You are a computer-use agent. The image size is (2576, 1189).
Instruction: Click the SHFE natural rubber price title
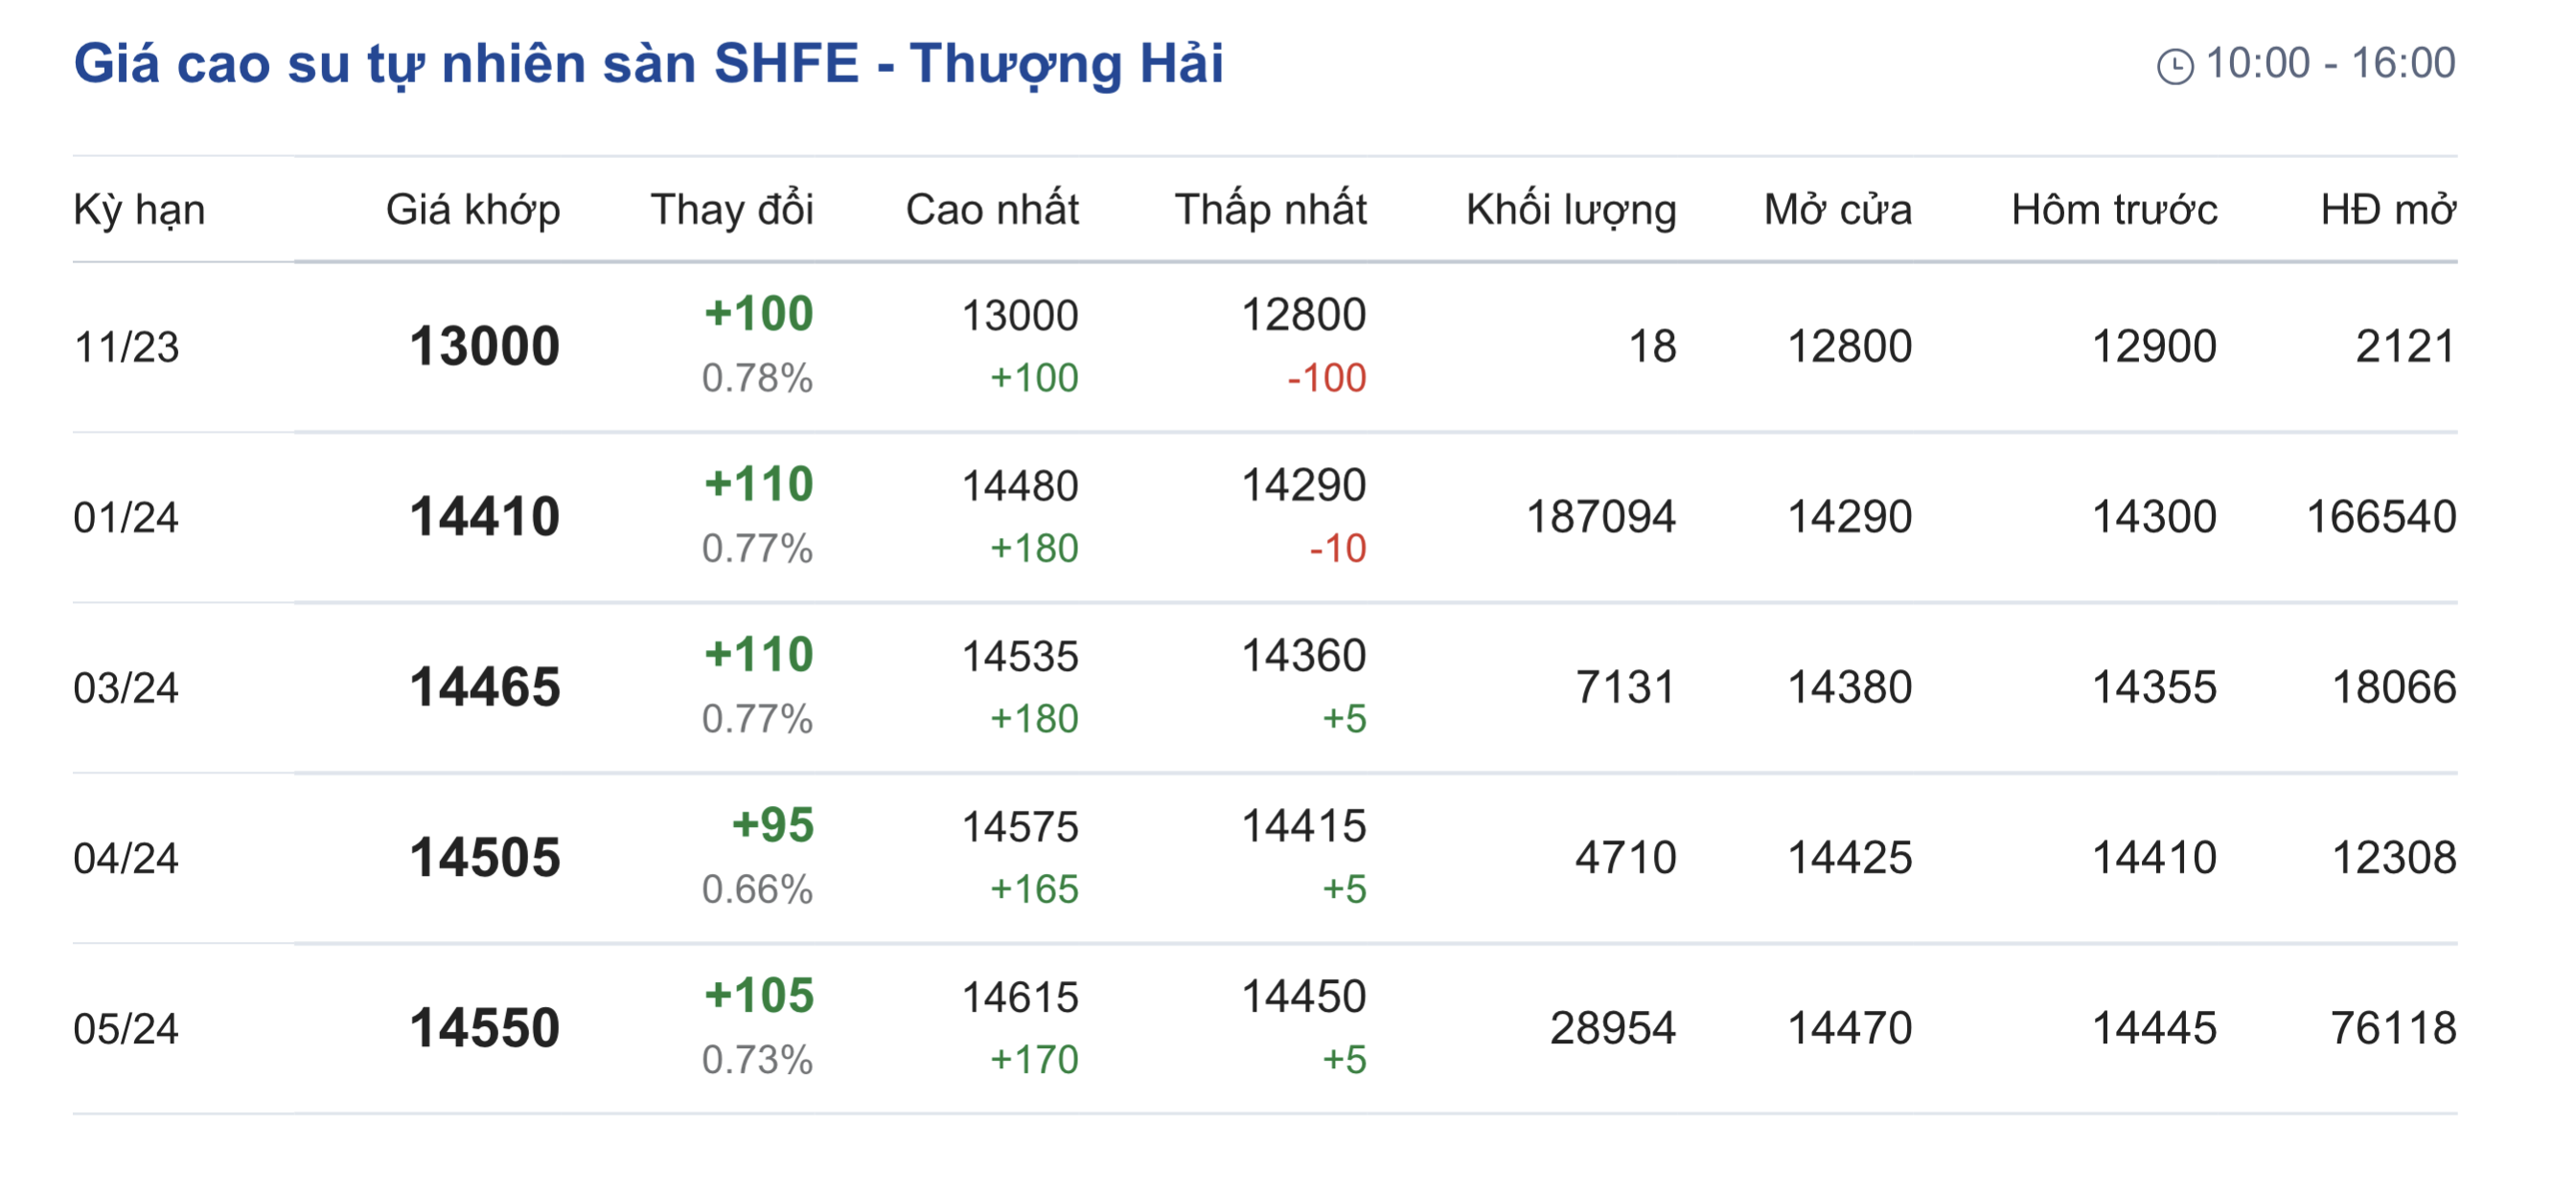pos(648,64)
